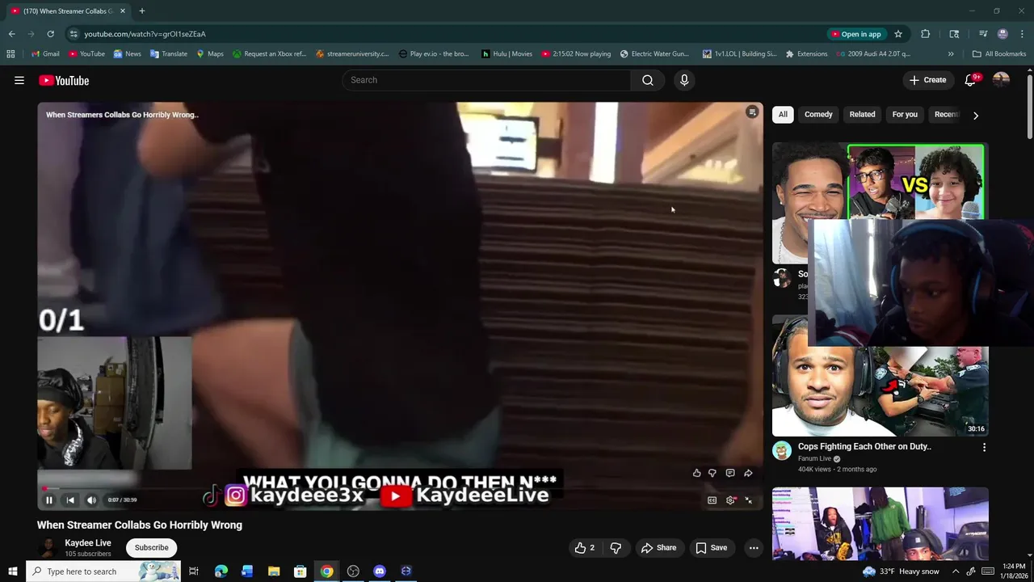Click the search magnifier button
Image resolution: width=1034 pixels, height=582 pixels.
click(647, 80)
